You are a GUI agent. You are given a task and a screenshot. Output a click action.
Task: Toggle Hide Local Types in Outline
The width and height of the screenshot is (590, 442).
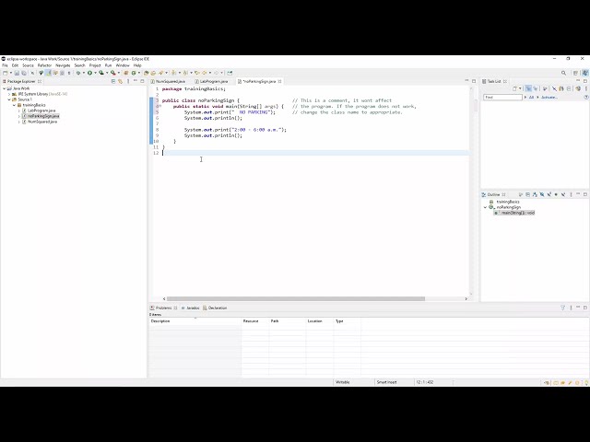coord(563,194)
